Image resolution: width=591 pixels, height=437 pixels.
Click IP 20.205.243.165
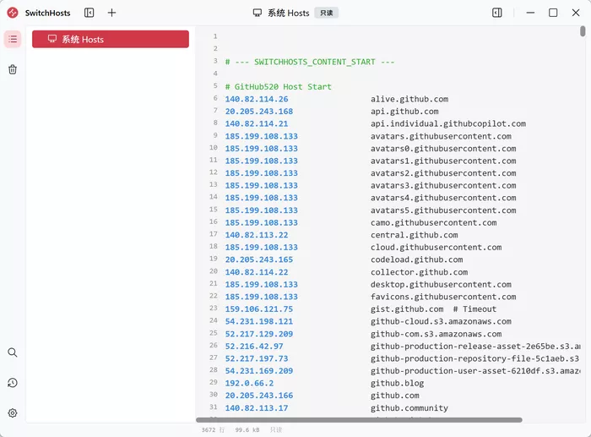pos(259,259)
